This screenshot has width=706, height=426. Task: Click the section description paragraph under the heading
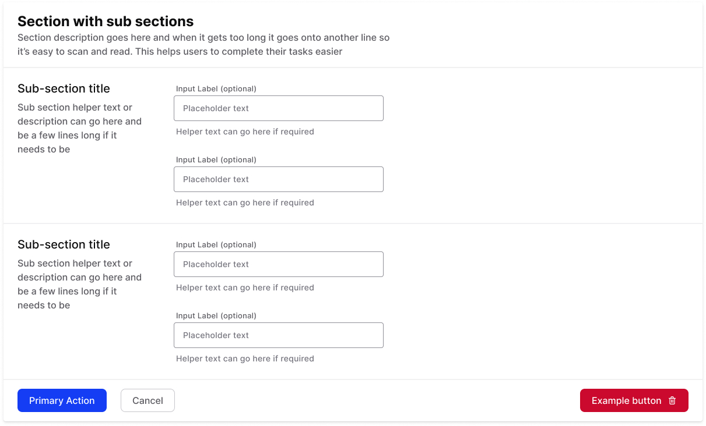(x=203, y=44)
